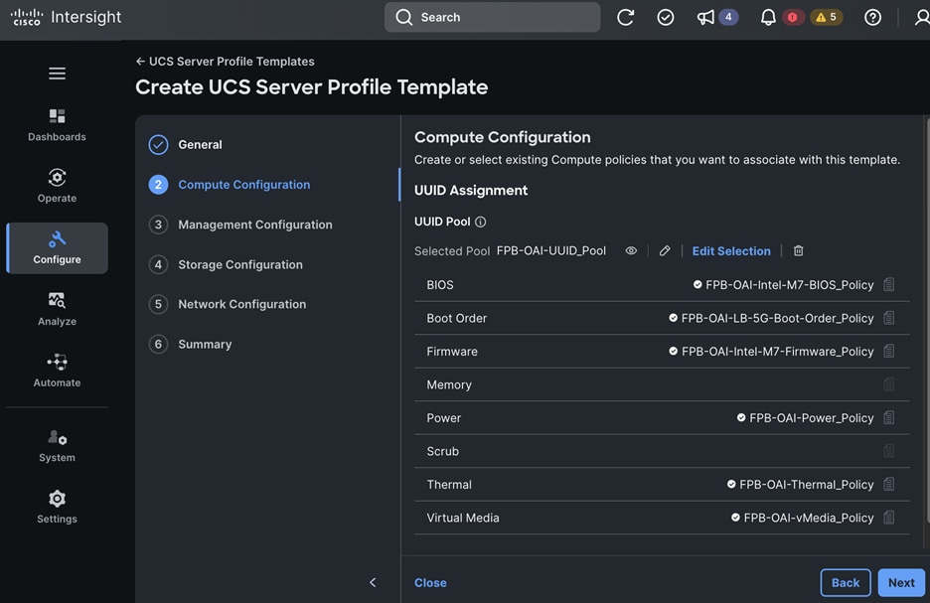This screenshot has width=930, height=603.
Task: Go back to UCS Server Profile Templates
Action: coord(226,61)
